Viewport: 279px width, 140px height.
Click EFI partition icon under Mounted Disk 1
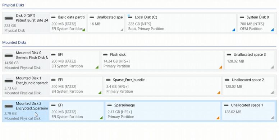tap(53, 80)
